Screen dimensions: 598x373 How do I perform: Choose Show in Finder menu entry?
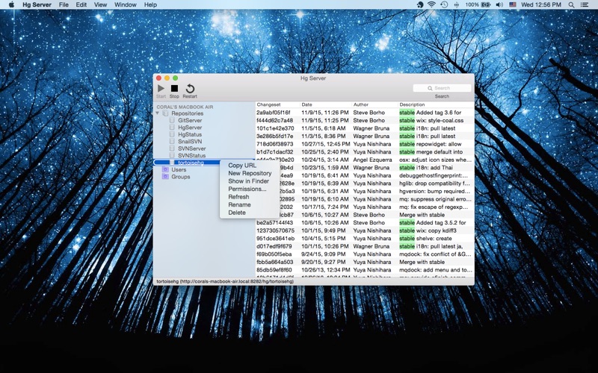pyautogui.click(x=249, y=181)
